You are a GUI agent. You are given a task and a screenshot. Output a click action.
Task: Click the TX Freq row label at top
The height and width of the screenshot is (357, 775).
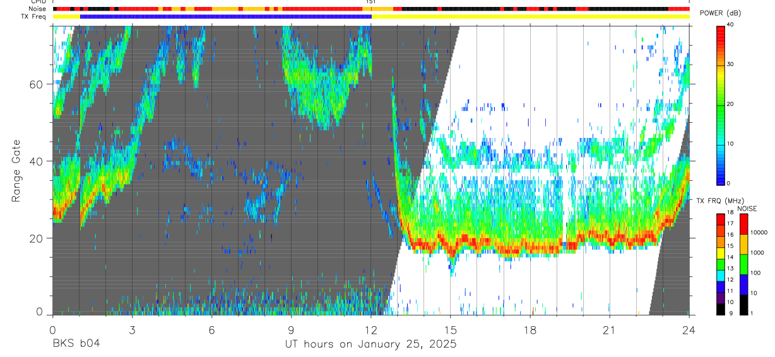click(33, 16)
